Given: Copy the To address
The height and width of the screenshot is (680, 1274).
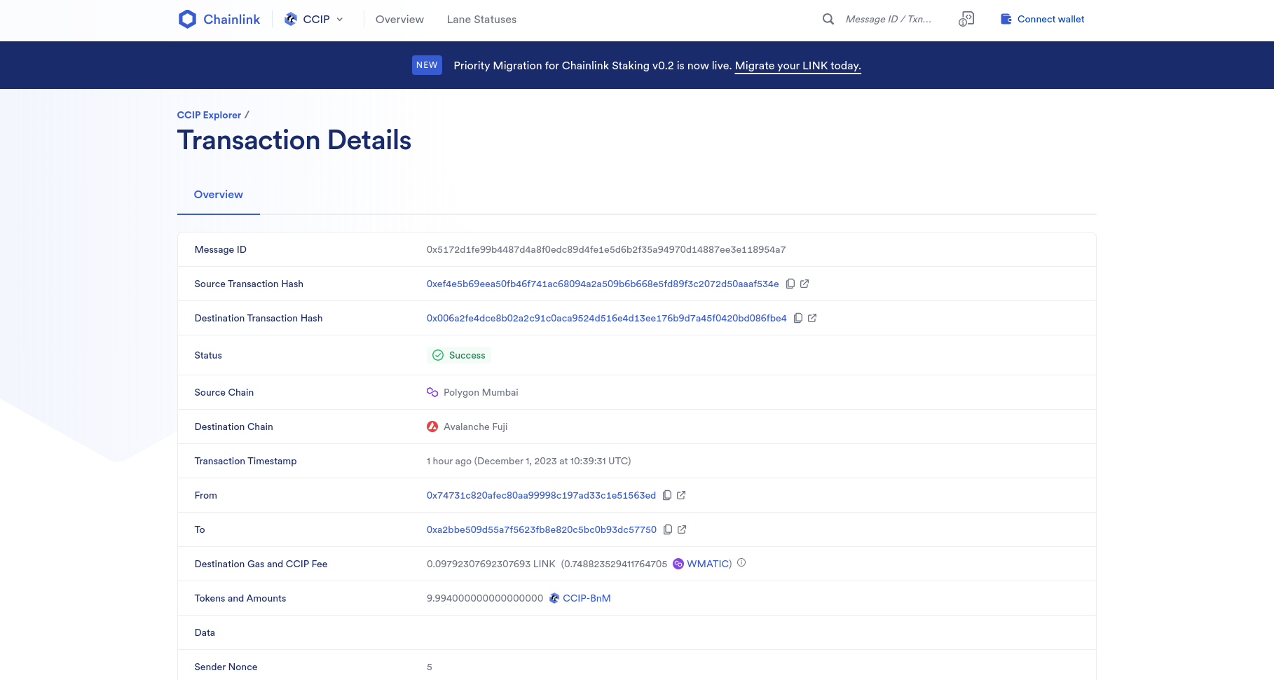Looking at the screenshot, I should click(667, 529).
